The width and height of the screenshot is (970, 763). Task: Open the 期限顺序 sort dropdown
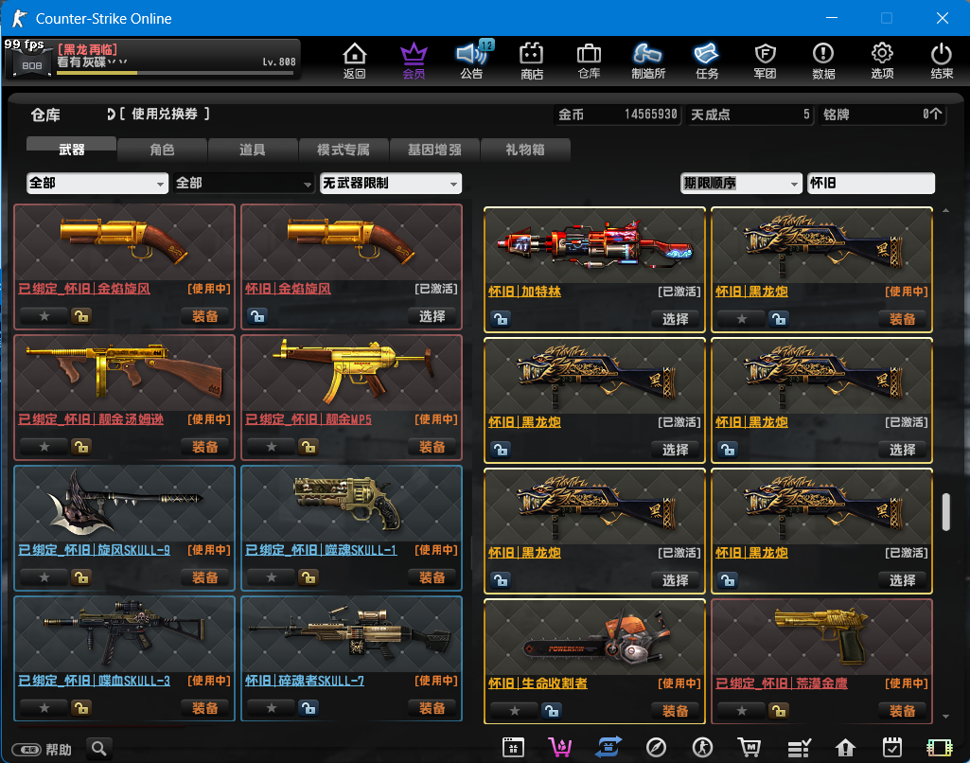(741, 183)
